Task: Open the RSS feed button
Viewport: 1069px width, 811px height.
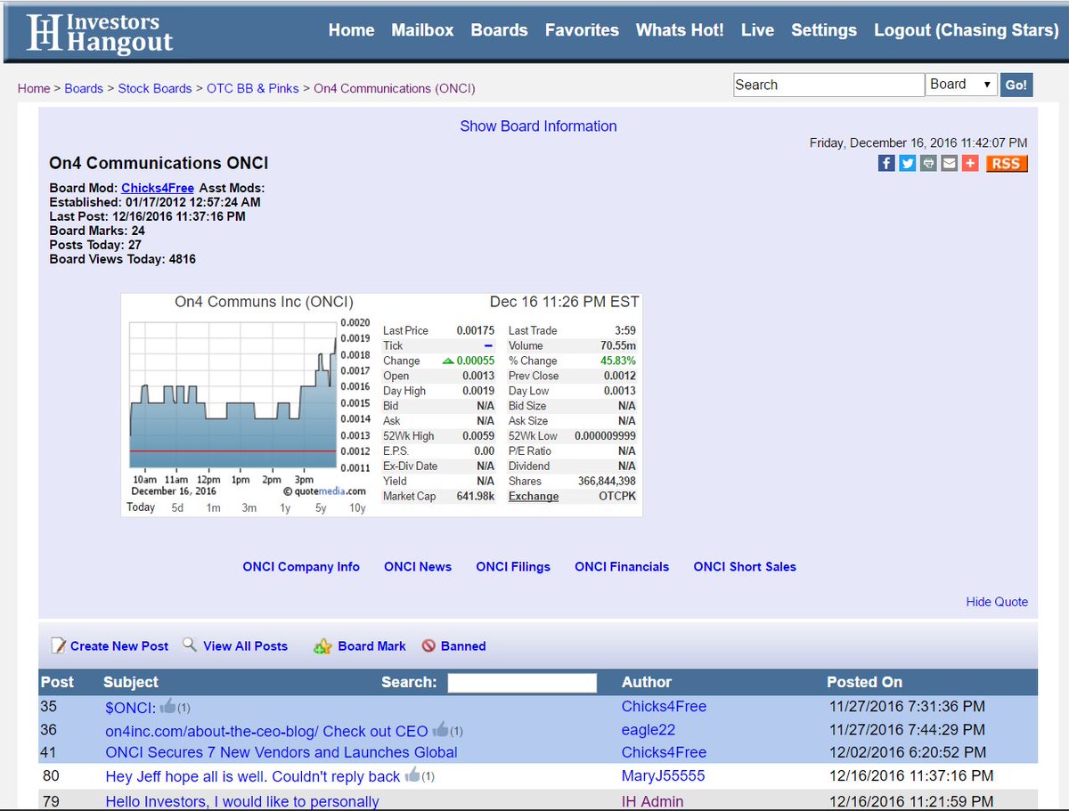Action: pos(1007,163)
